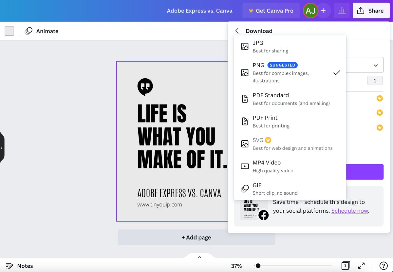393x272 pixels.
Task: Select PDF Standard format
Action: click(290, 99)
